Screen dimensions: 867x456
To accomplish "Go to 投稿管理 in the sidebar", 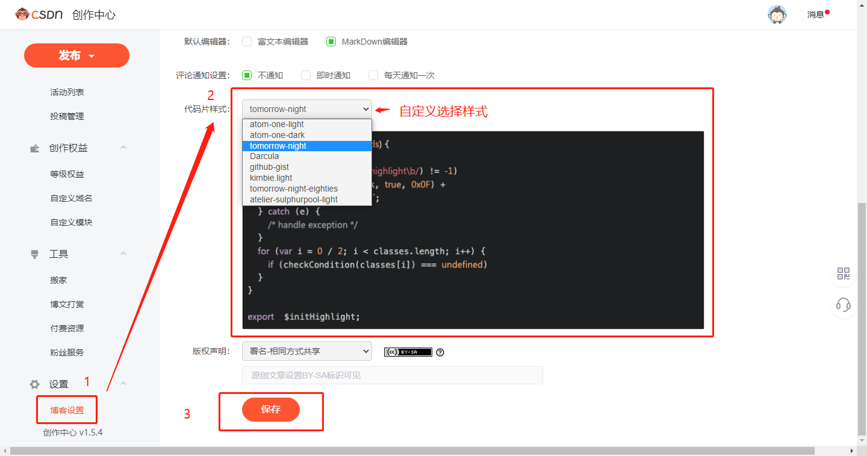I will [x=67, y=116].
